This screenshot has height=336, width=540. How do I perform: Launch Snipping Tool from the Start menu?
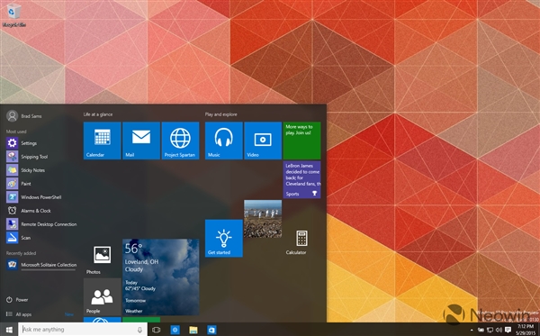pyautogui.click(x=41, y=157)
